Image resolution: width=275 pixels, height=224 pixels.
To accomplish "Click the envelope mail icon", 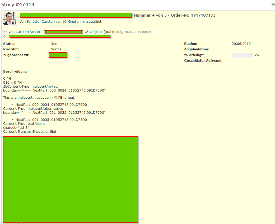I will 5,32.
